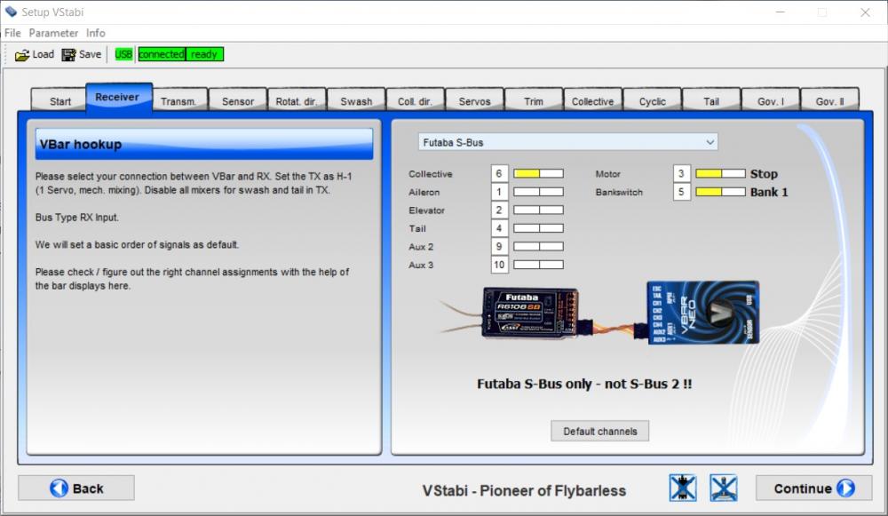Click the Back button

[76, 488]
